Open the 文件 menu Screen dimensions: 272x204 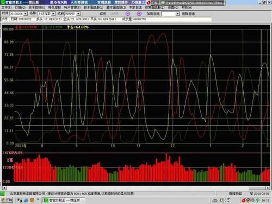pyautogui.click(x=7, y=8)
